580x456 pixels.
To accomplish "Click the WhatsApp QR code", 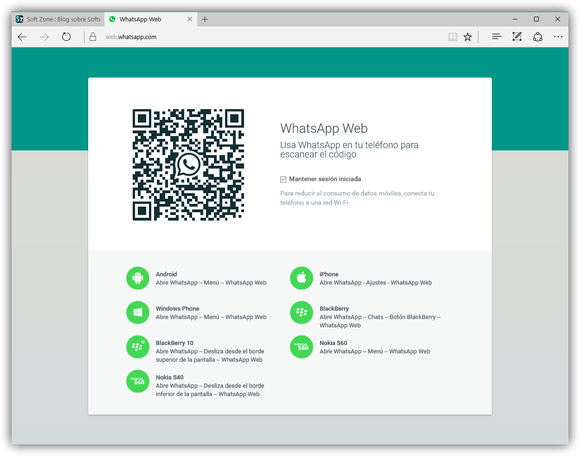I will pos(188,165).
